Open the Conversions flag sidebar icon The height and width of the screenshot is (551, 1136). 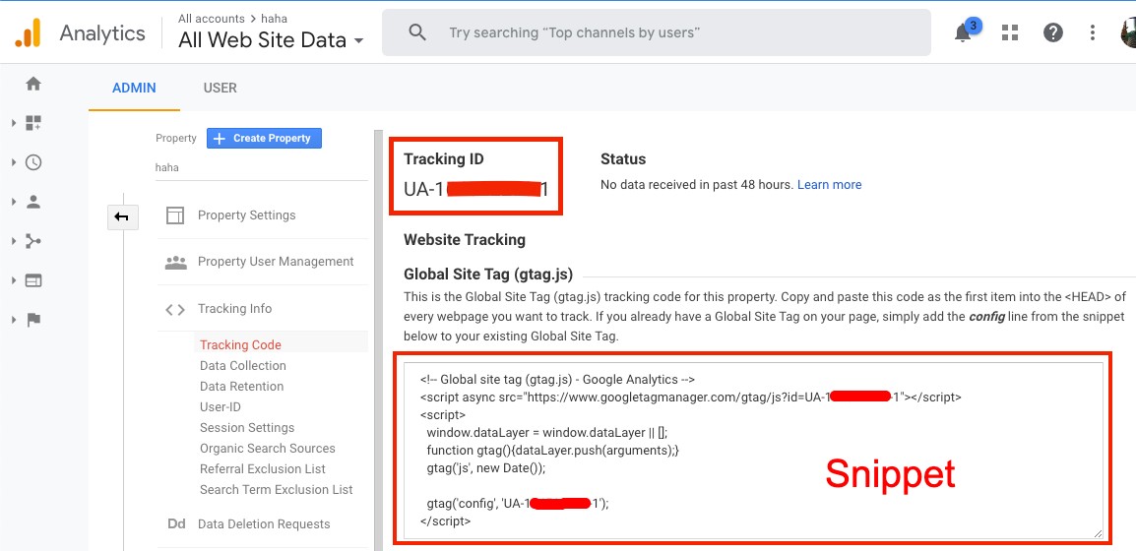(x=33, y=320)
